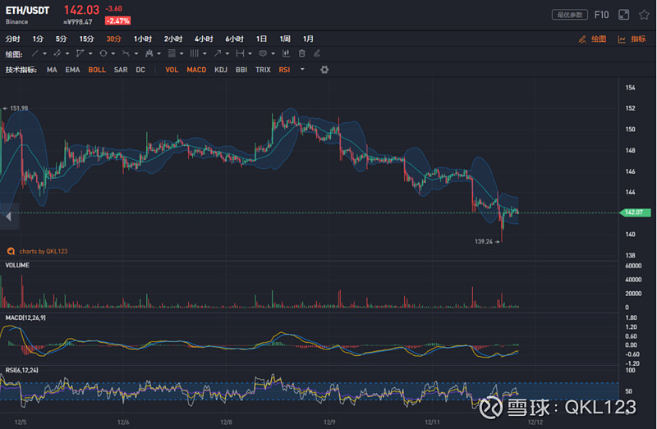Select the text annotation bubble tool
Screen dimensions: 657x429
tap(263, 53)
